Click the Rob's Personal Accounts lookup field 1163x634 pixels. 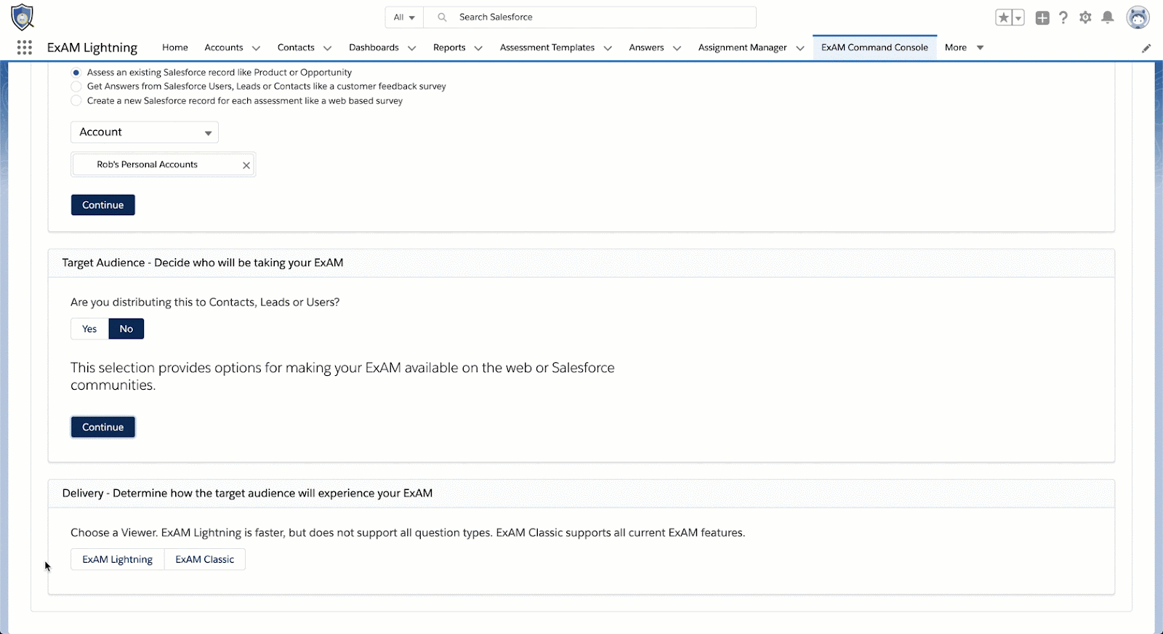[164, 164]
